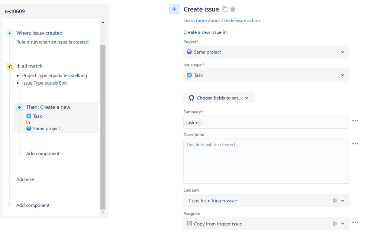Expand the Epic Link dropdown
The height and width of the screenshot is (234, 371).
coord(342,201)
